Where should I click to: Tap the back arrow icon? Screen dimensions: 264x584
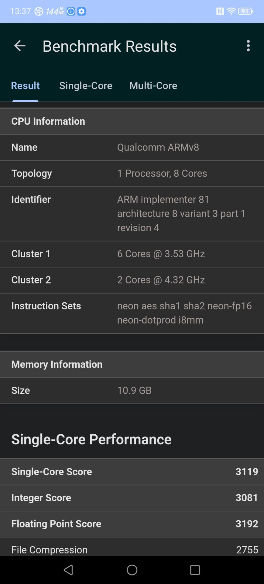click(20, 46)
